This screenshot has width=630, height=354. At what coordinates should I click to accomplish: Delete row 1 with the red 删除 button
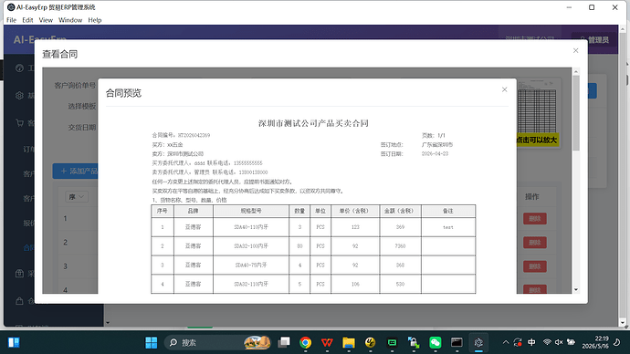pyautogui.click(x=534, y=219)
